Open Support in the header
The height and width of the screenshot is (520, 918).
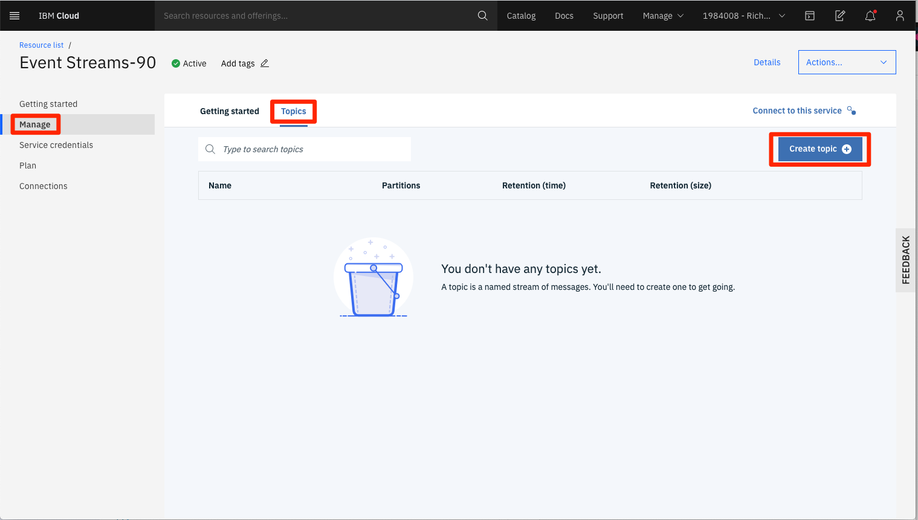[608, 16]
